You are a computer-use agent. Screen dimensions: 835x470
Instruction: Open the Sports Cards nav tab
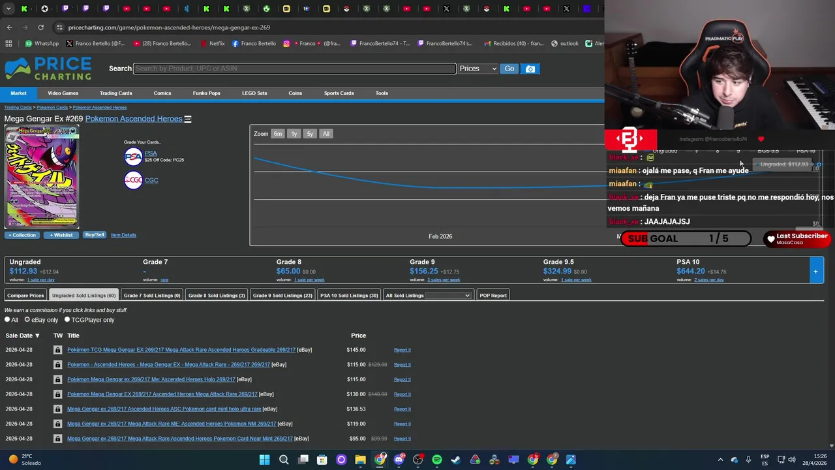(x=339, y=93)
